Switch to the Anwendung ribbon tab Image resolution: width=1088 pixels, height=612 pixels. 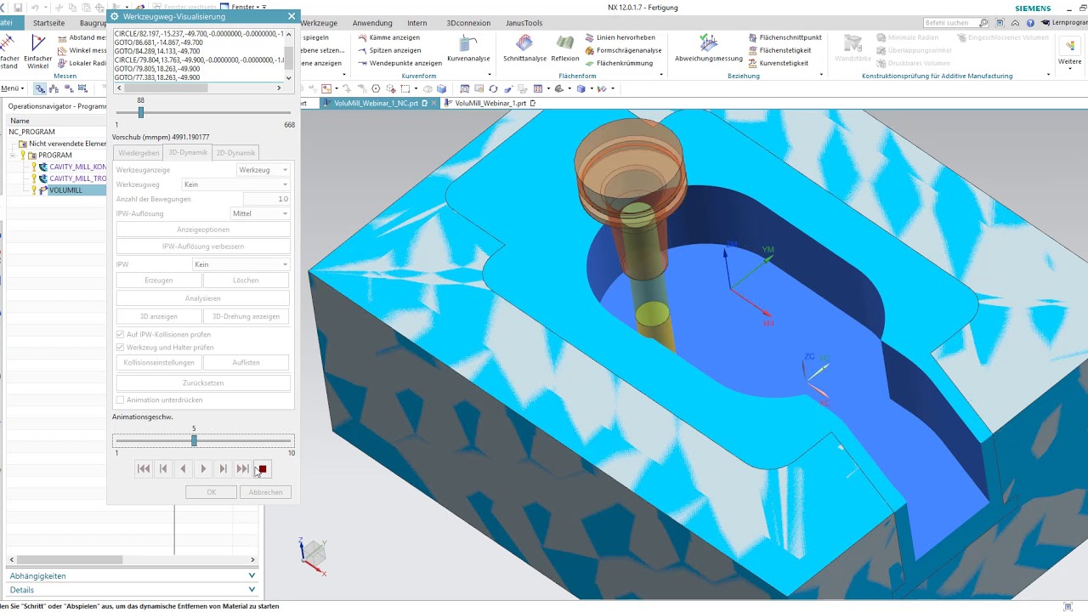pos(372,23)
